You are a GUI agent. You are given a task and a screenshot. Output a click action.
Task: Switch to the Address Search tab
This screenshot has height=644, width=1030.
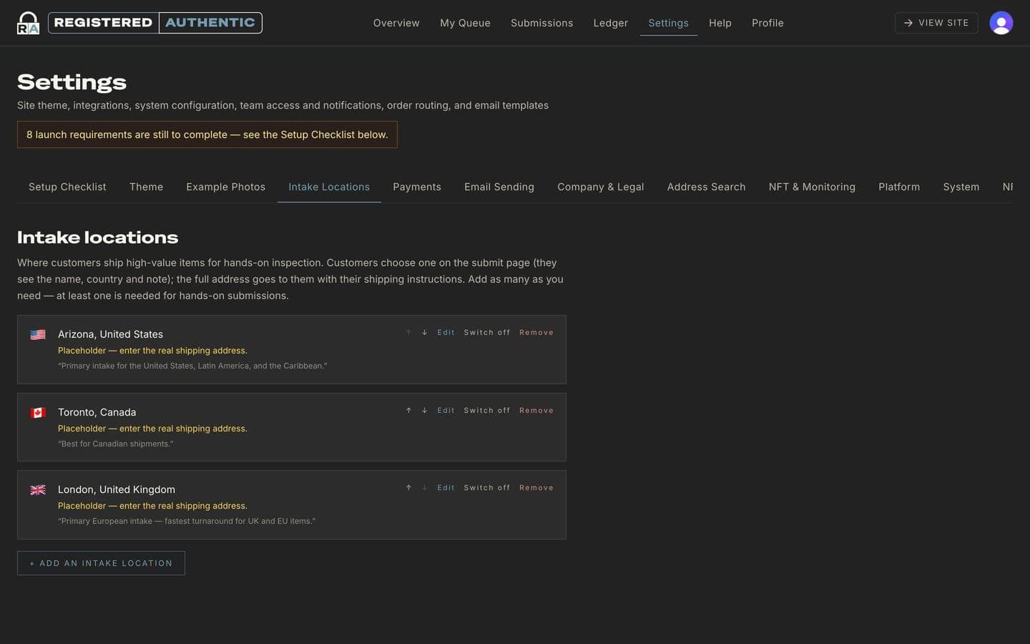707,187
